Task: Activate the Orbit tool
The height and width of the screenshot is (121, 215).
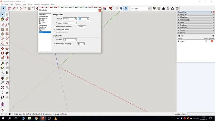Action: pos(2,78)
